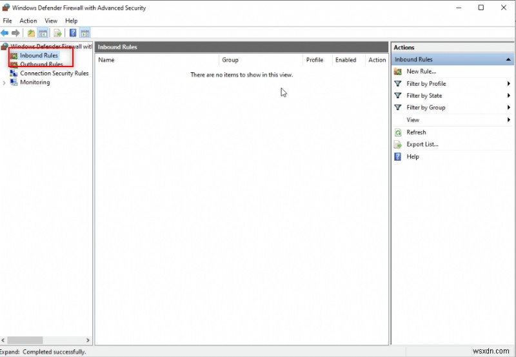Open the Filter by Group submenu arrow

tap(509, 107)
